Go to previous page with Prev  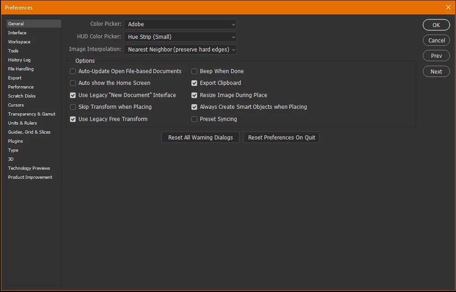(x=436, y=56)
